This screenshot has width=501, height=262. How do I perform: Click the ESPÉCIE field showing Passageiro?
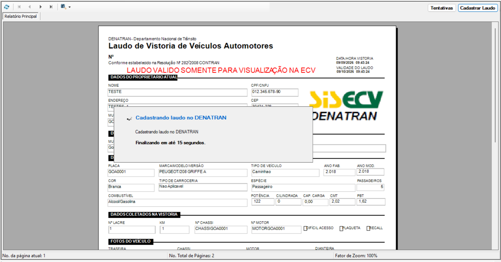(303, 187)
